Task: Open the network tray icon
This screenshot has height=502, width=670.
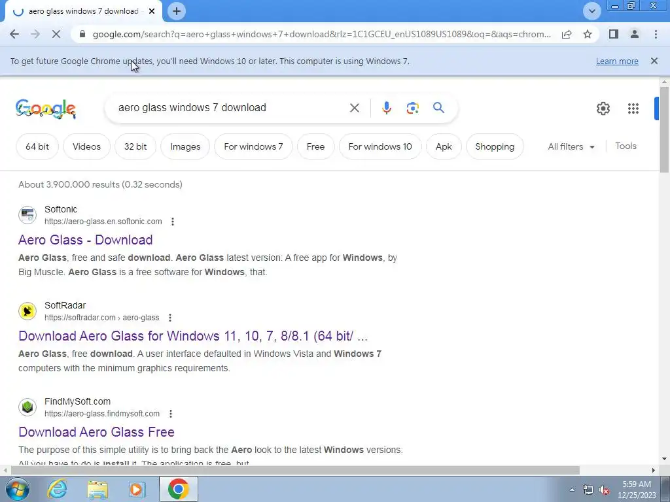Action: click(x=588, y=490)
